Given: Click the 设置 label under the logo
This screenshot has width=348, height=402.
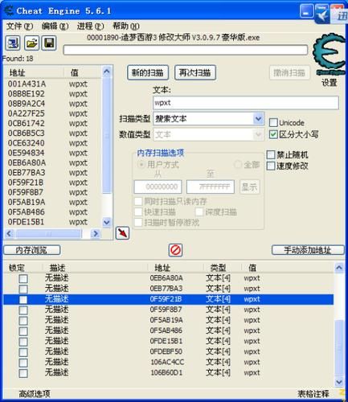Looking at the screenshot, I should point(330,83).
